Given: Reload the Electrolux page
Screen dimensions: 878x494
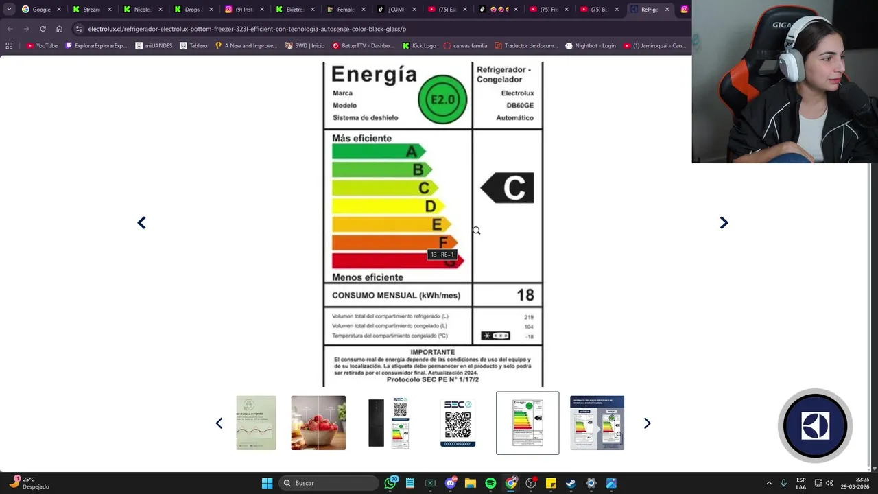Looking at the screenshot, I should tap(43, 29).
